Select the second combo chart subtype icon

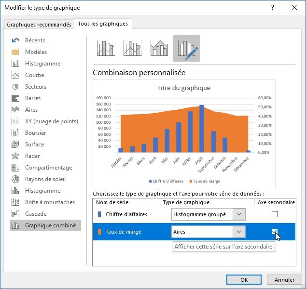(132, 48)
